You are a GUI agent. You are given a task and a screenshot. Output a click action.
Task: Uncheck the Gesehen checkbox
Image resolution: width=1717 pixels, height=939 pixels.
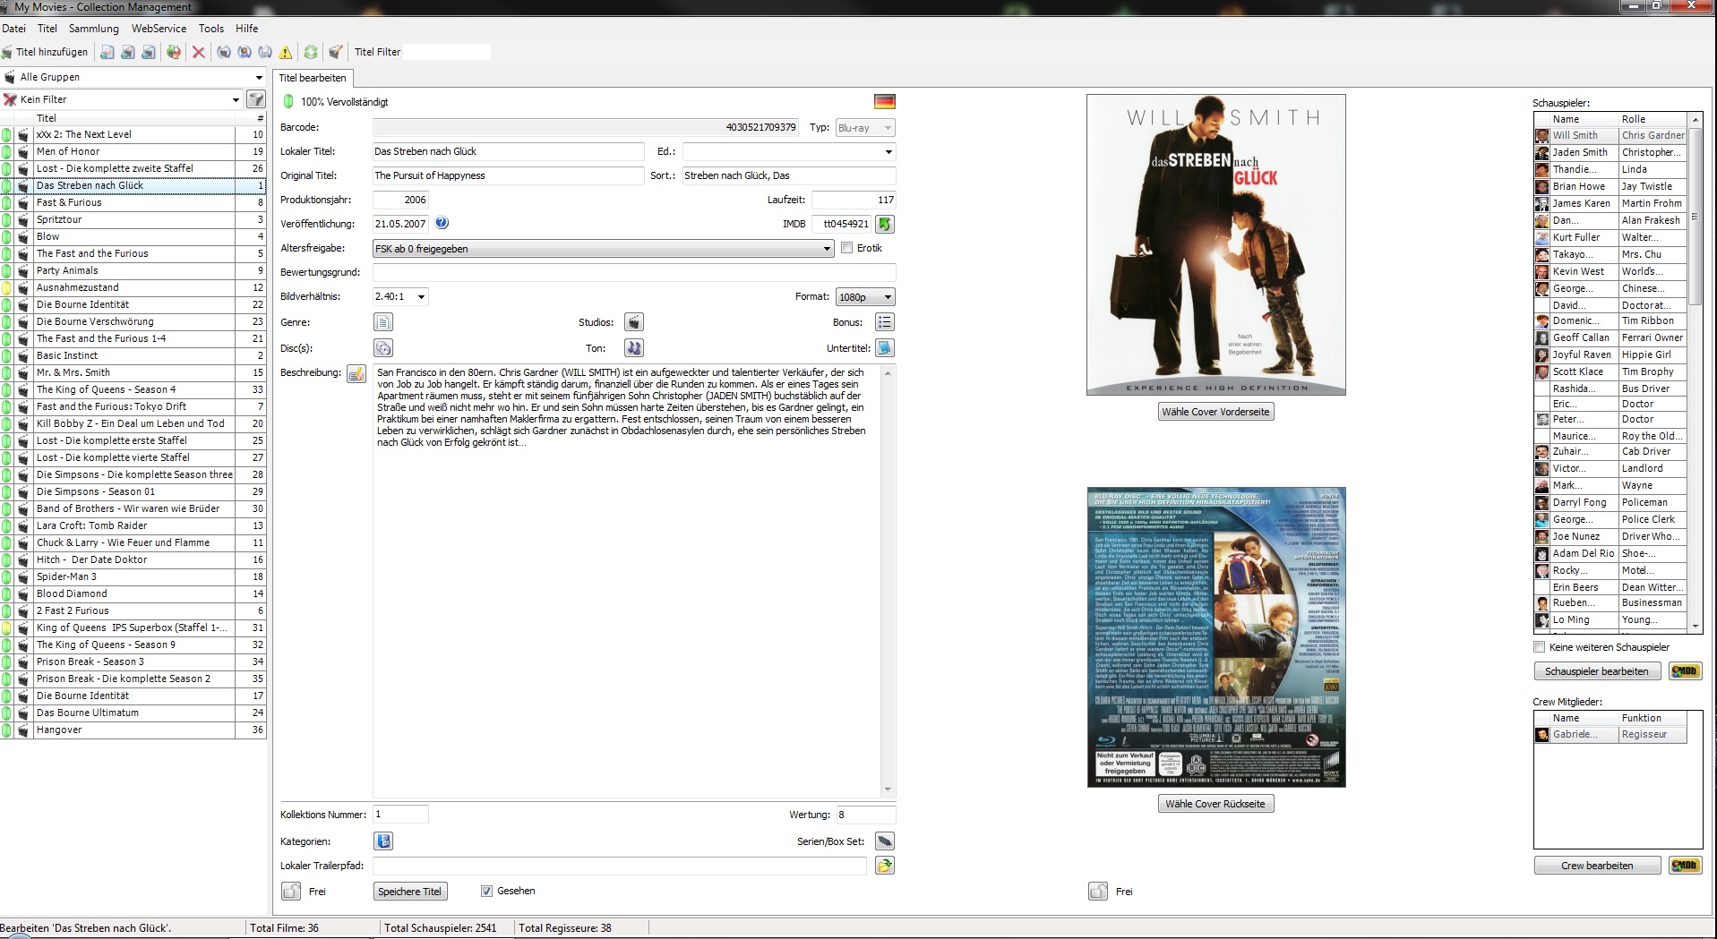(x=486, y=891)
